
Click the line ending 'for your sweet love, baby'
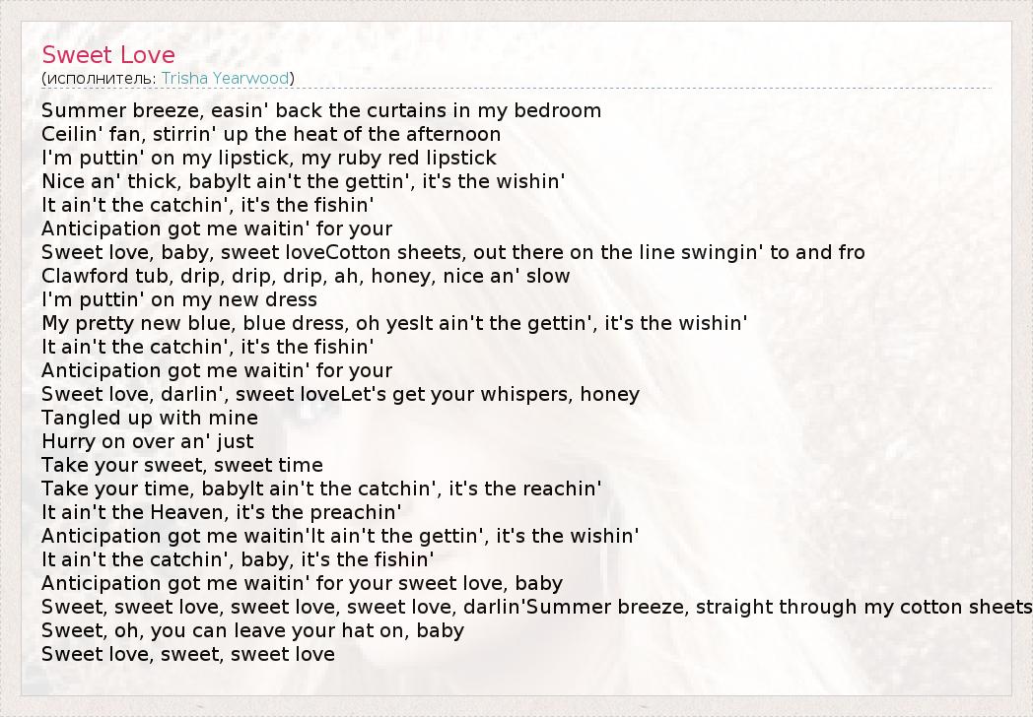click(x=303, y=583)
